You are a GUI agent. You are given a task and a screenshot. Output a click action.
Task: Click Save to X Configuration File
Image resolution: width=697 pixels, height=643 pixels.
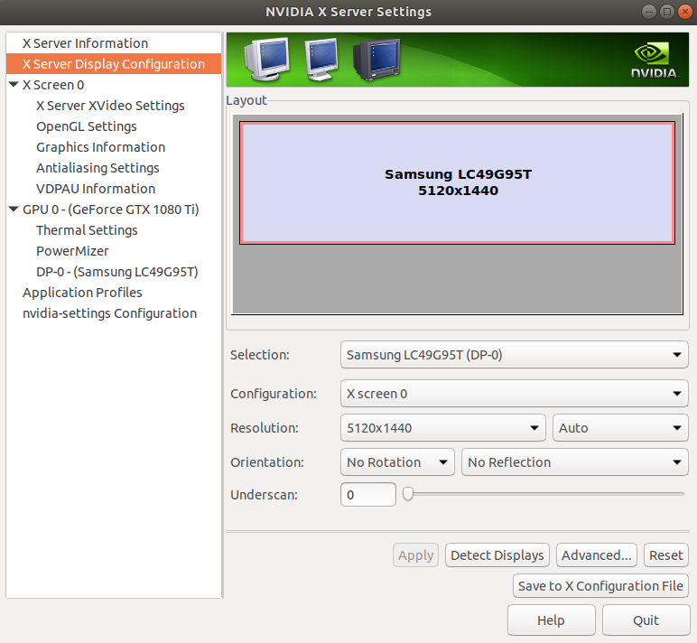[600, 585]
